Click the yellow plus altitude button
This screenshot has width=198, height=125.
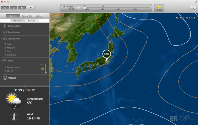43,69
